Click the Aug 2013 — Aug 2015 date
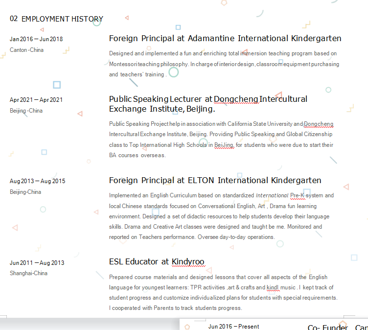The width and height of the screenshot is (368, 330). click(x=37, y=181)
